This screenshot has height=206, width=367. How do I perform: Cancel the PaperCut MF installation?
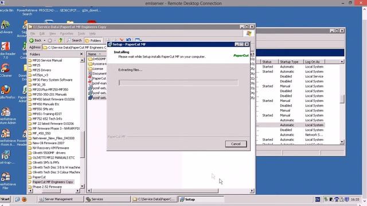click(236, 144)
